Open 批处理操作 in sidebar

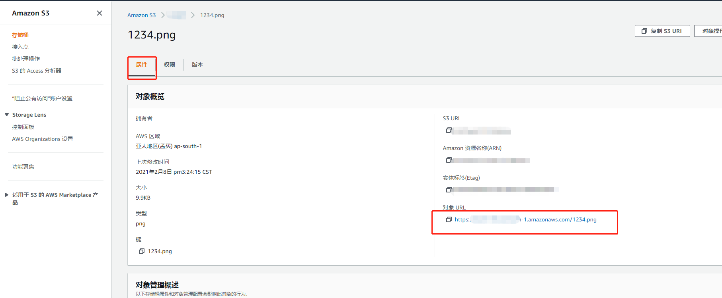(26, 59)
